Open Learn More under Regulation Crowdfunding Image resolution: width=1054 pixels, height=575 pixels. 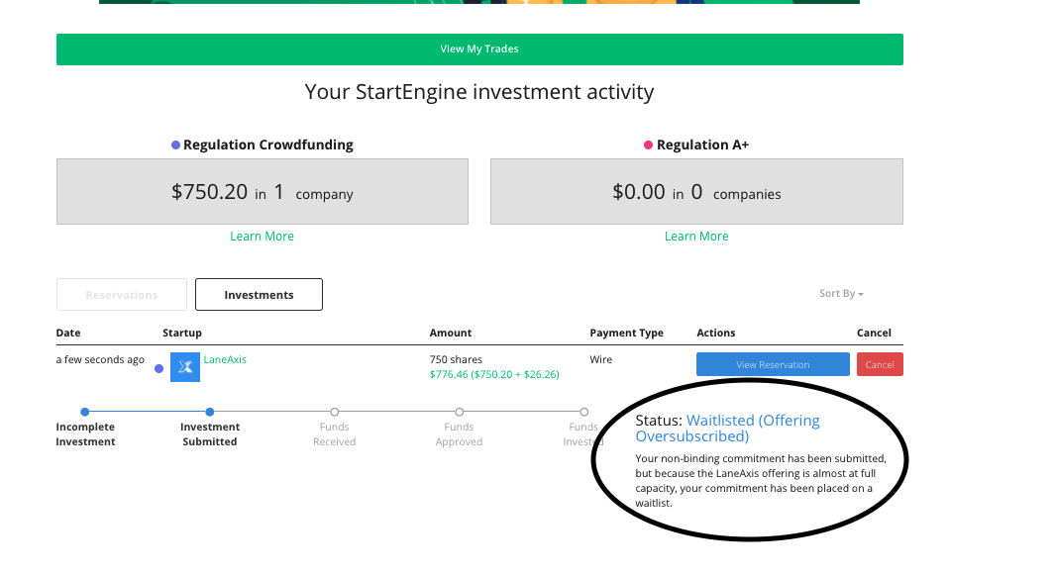point(262,237)
